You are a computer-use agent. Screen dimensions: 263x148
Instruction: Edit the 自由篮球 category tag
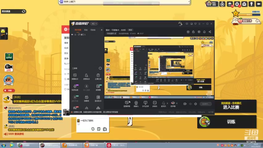point(111,34)
